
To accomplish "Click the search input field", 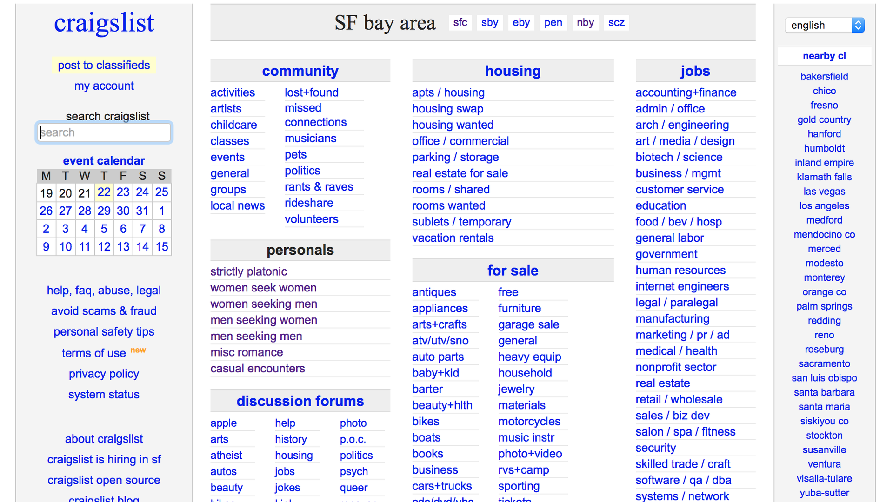I will [103, 132].
